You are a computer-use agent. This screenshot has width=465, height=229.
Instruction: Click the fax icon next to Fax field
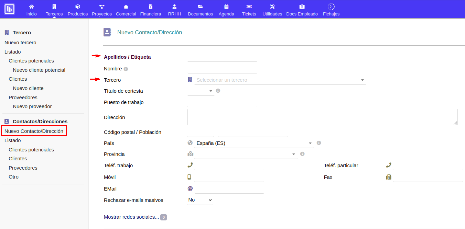pyautogui.click(x=388, y=177)
